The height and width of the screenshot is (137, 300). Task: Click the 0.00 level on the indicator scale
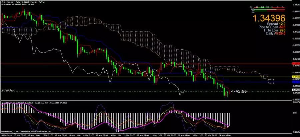coord(295,113)
